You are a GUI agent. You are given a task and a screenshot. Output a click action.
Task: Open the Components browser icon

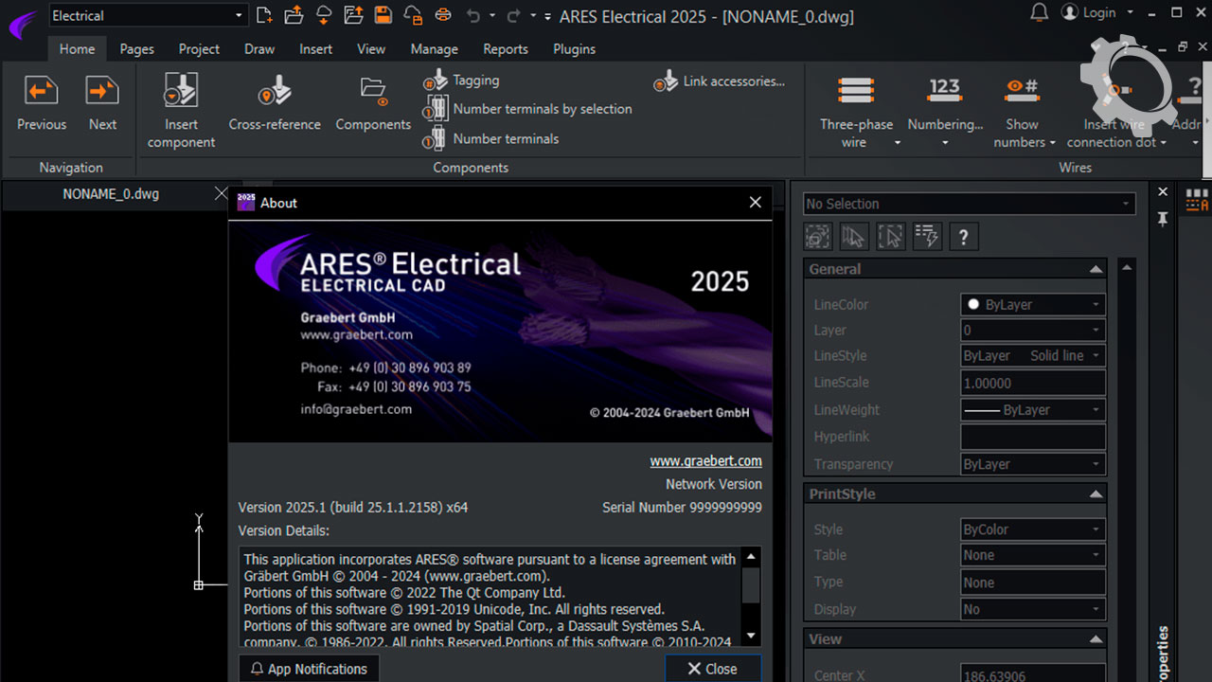[373, 93]
